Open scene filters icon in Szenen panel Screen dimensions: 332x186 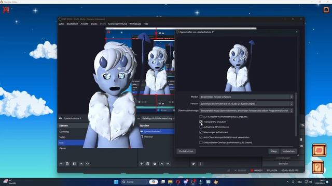(74, 164)
